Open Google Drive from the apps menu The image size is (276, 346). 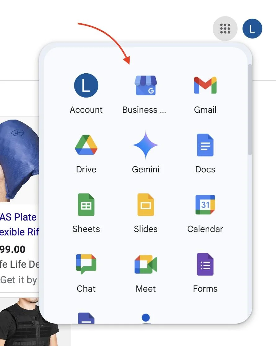[x=86, y=153]
